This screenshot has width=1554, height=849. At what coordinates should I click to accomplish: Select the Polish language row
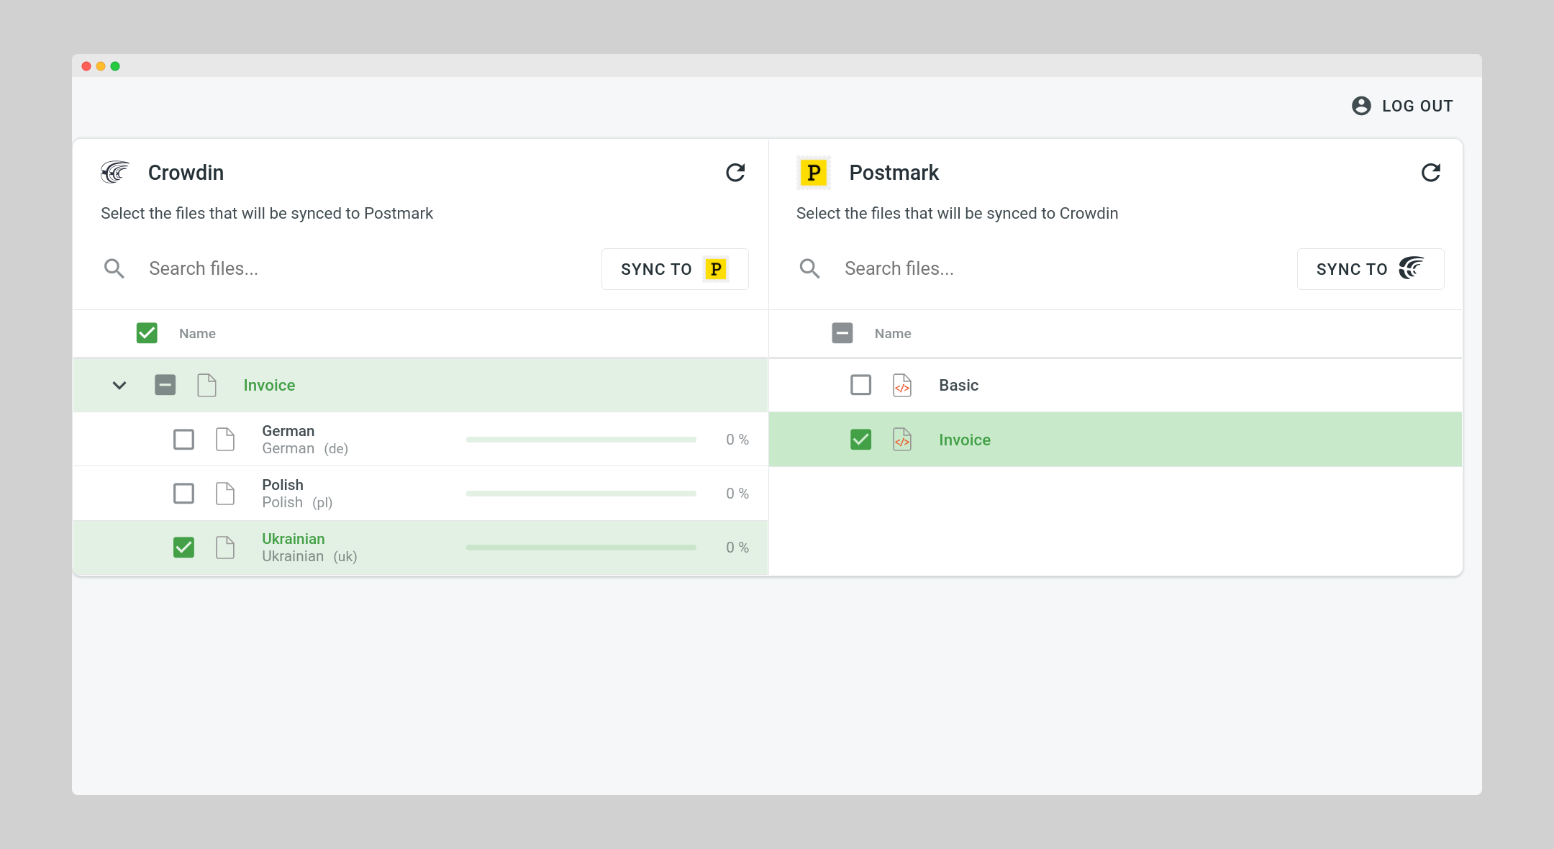(421, 494)
